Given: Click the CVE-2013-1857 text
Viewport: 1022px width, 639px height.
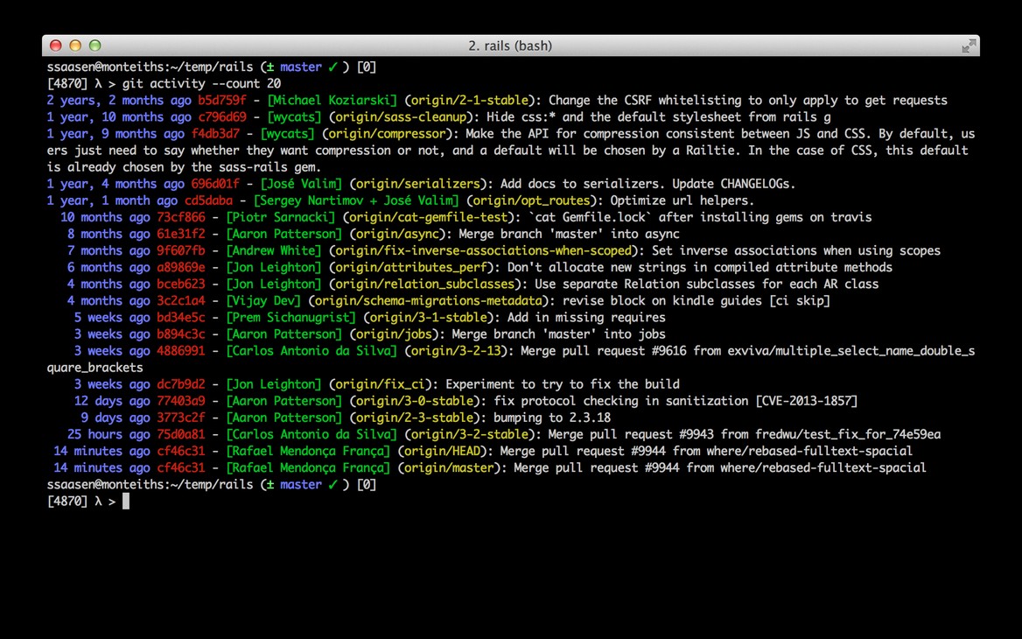Looking at the screenshot, I should tap(806, 401).
